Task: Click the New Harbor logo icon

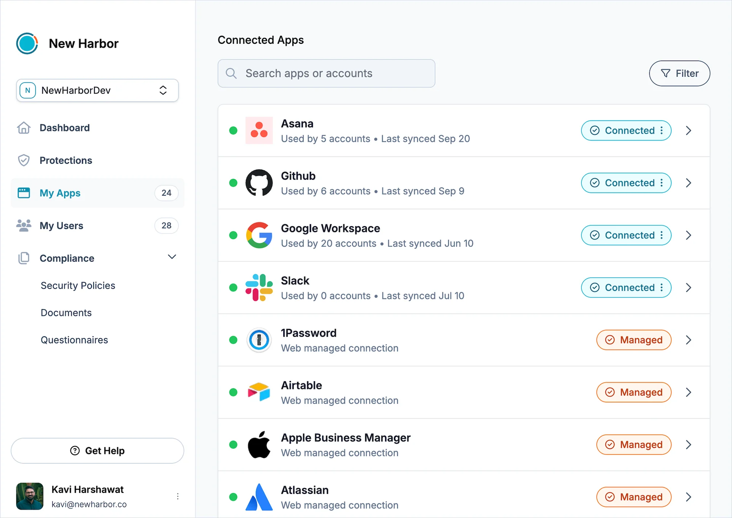Action: [x=27, y=43]
